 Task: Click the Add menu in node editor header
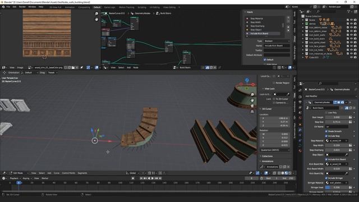click(x=128, y=67)
